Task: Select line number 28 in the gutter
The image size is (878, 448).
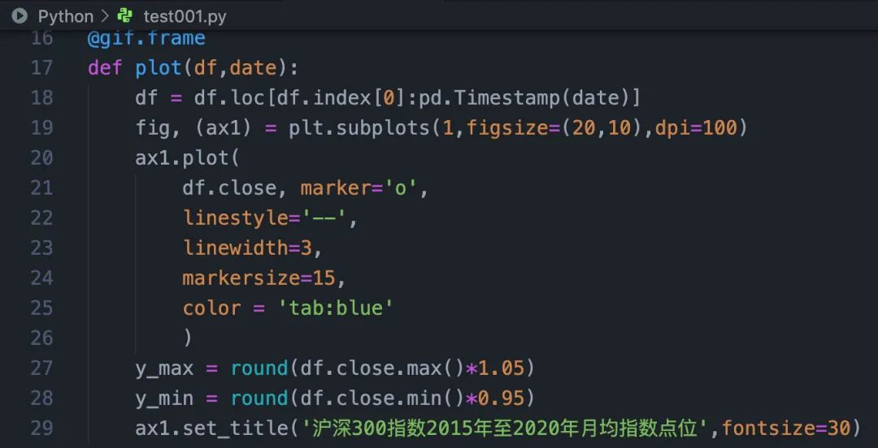Action: click(41, 398)
